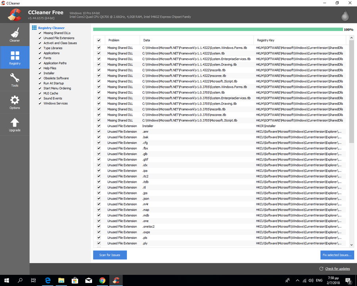Click the CCleaner logo in header
Viewport: 357px width, 286px height.
pos(15,15)
